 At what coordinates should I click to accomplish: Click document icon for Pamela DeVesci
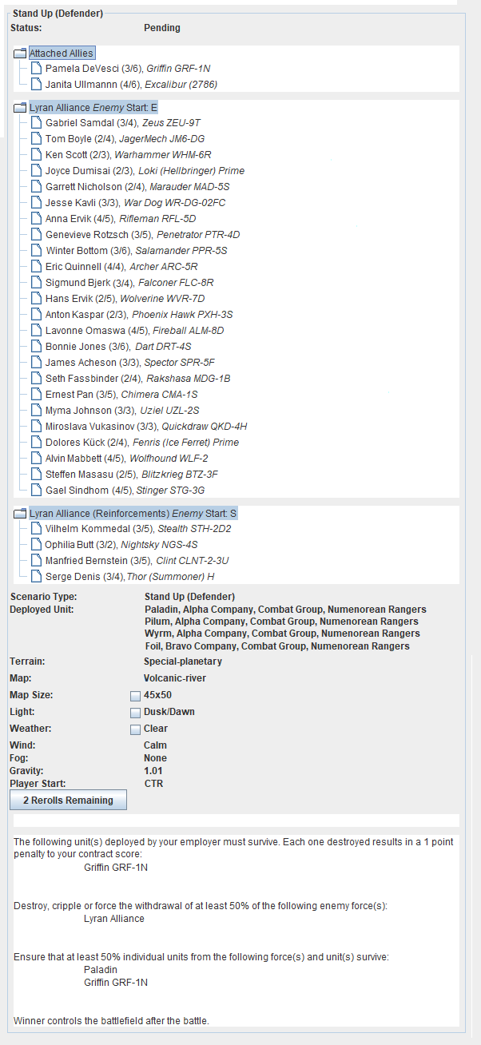click(36, 69)
